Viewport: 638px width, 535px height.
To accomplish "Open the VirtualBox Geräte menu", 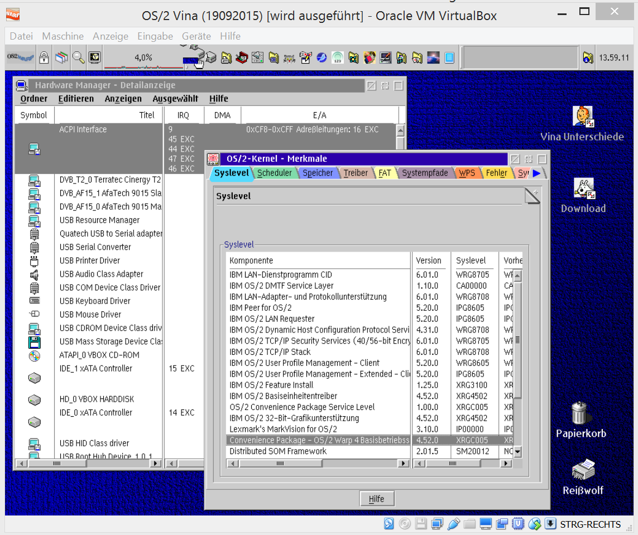I will click(x=196, y=36).
